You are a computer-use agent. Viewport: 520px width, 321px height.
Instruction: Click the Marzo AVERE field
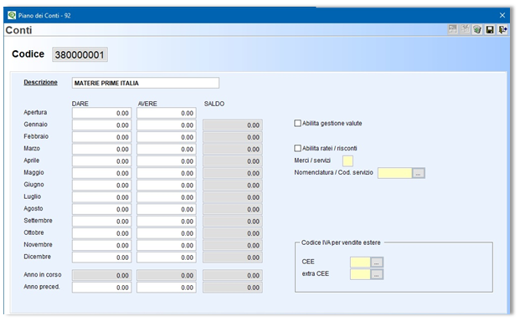166,150
